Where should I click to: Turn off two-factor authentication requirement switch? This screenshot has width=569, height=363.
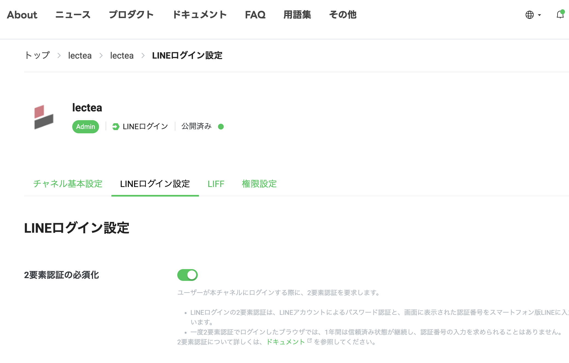pos(187,275)
